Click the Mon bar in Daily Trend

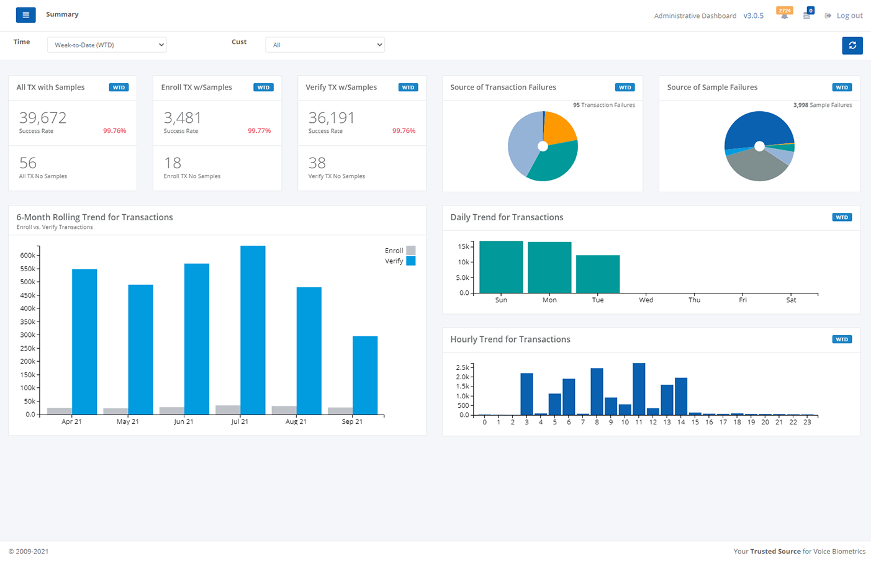(x=549, y=267)
